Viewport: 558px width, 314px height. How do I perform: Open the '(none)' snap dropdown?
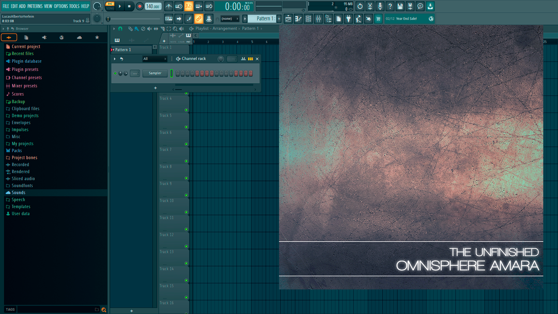click(x=230, y=19)
